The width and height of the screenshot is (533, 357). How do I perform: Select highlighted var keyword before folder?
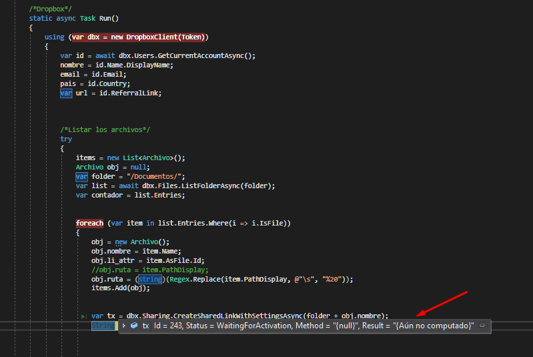click(81, 176)
